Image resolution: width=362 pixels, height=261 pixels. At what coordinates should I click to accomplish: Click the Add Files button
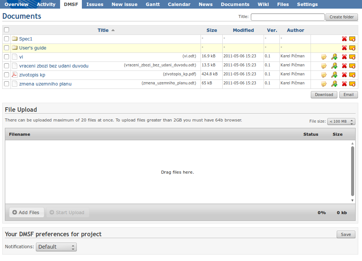(26, 212)
